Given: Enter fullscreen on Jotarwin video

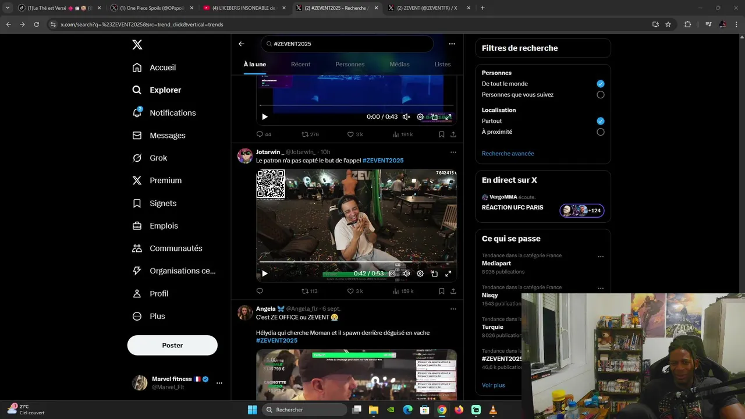Looking at the screenshot, I should [448, 274].
